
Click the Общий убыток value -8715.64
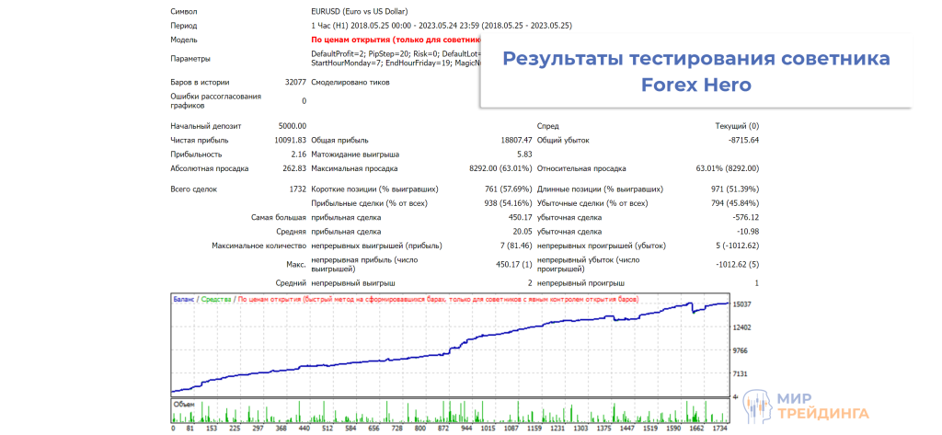[x=740, y=140]
